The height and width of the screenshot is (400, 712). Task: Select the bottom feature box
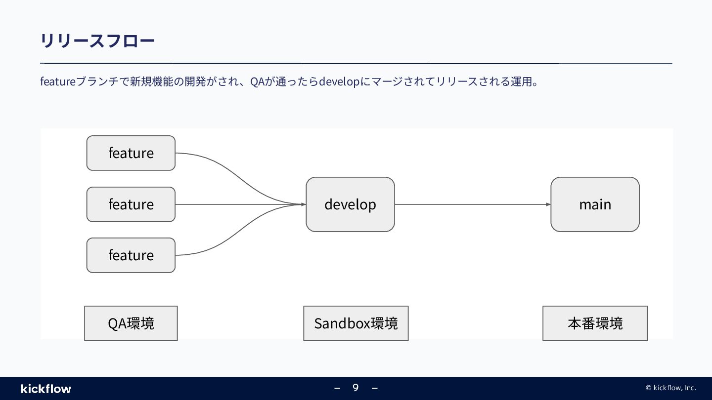pos(131,255)
